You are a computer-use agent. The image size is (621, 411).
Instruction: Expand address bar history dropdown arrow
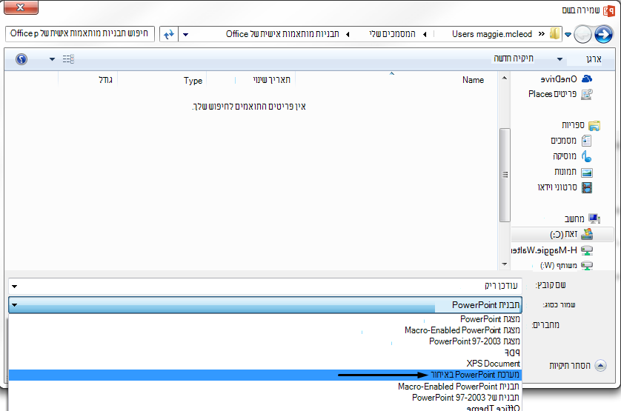click(185, 35)
